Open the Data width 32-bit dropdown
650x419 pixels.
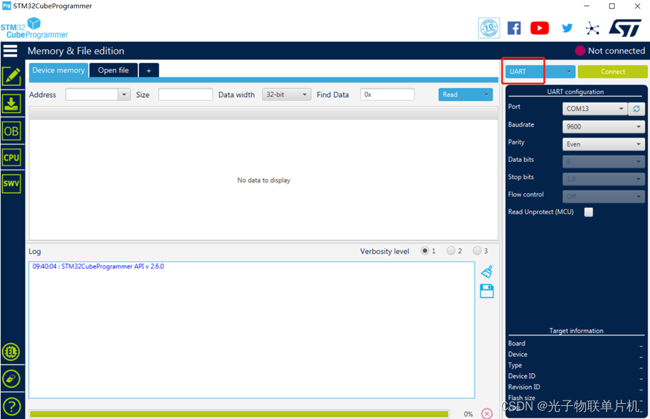point(287,94)
